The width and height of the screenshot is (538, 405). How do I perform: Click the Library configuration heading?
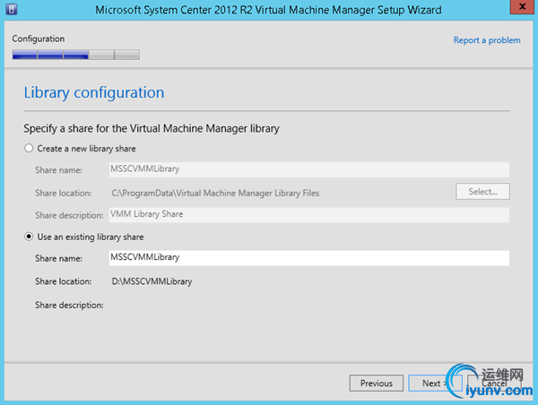[94, 92]
